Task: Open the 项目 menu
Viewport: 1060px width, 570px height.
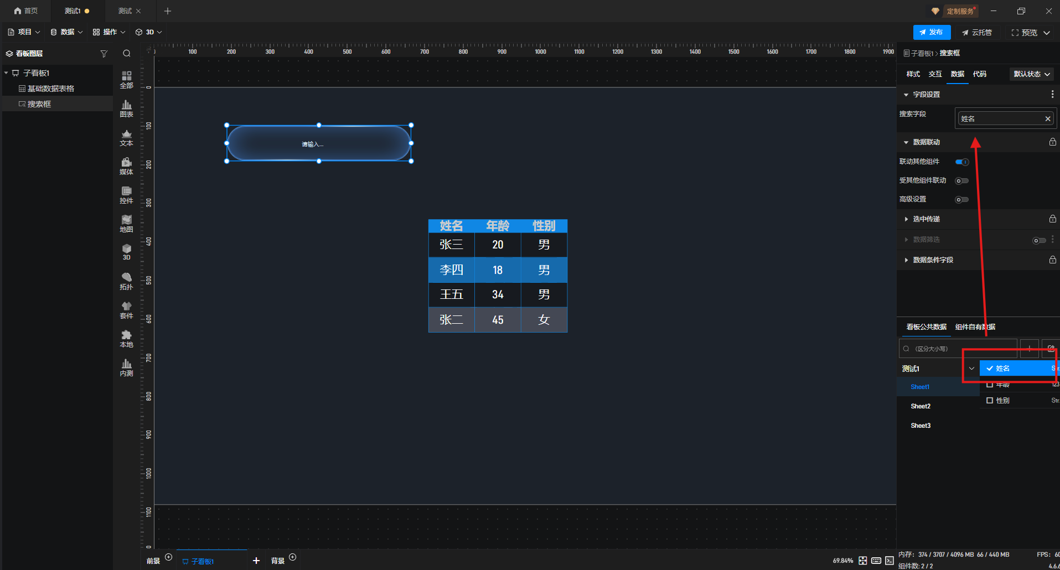Action: [x=24, y=32]
